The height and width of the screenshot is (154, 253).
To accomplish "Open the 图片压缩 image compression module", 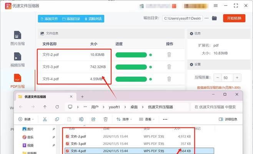I will (x=17, y=38).
